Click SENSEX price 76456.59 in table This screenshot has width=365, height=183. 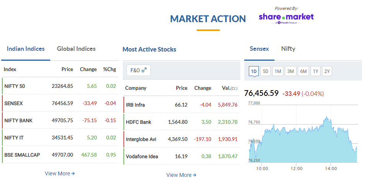pyautogui.click(x=62, y=103)
